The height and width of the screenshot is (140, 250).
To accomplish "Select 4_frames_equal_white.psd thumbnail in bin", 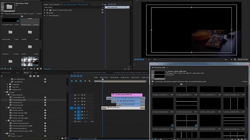I will coord(186,121).
